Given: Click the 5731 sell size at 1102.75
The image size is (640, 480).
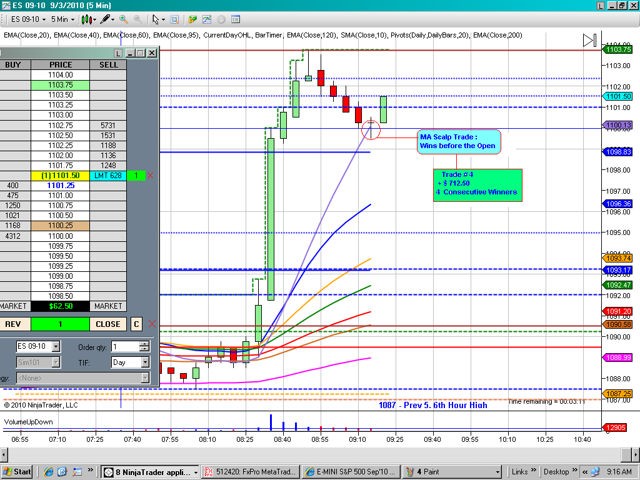Looking at the screenshot, I should pos(108,125).
